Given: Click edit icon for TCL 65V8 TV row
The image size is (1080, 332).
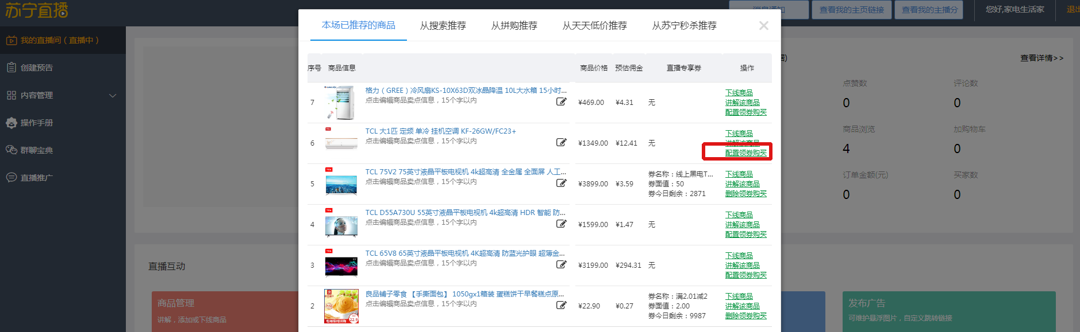Looking at the screenshot, I should [x=562, y=264].
